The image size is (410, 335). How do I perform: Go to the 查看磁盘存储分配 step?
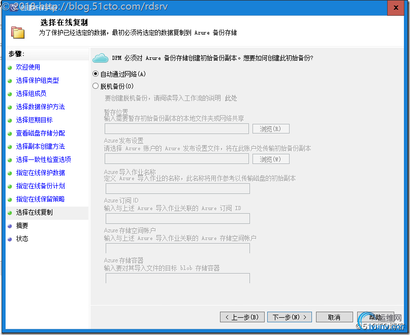tap(40, 133)
